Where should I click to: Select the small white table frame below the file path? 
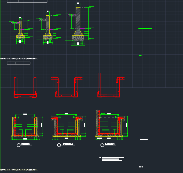[x=19, y=63]
